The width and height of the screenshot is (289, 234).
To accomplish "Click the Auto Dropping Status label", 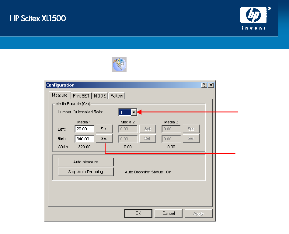I will (144, 172).
